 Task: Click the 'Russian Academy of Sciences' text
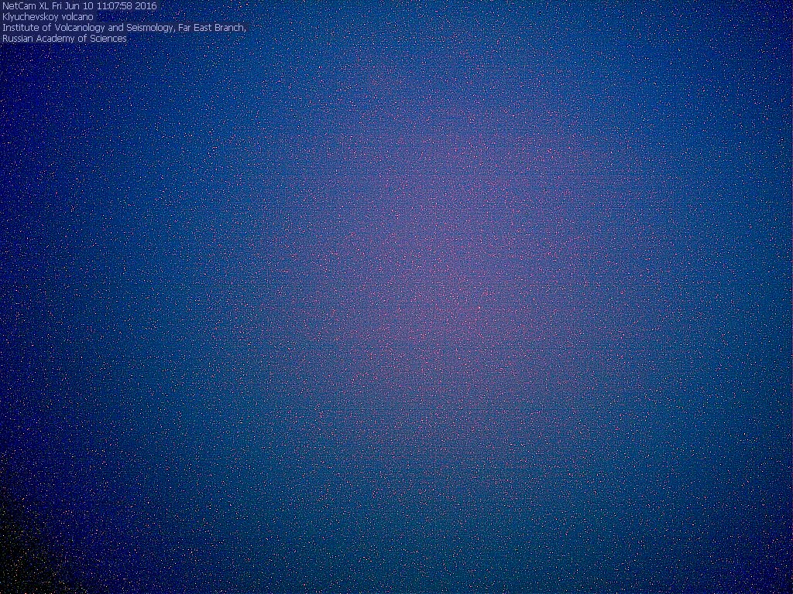pos(64,39)
